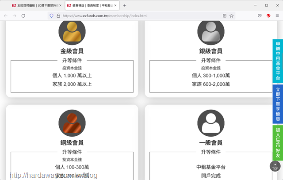
Task: Click the text 個人 300-1,000萬
Action: click(211, 76)
